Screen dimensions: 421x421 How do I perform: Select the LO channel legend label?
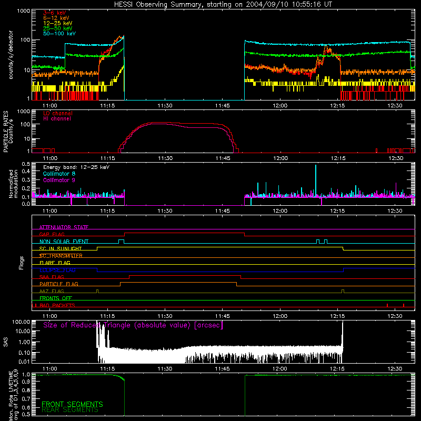[x=58, y=113]
